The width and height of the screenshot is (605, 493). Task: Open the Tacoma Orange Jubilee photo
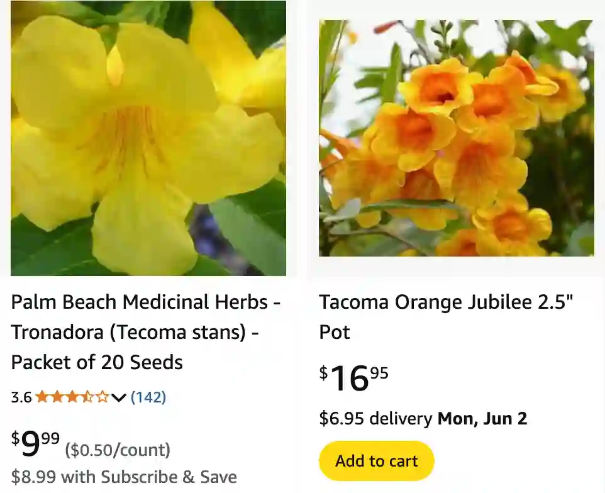456,138
